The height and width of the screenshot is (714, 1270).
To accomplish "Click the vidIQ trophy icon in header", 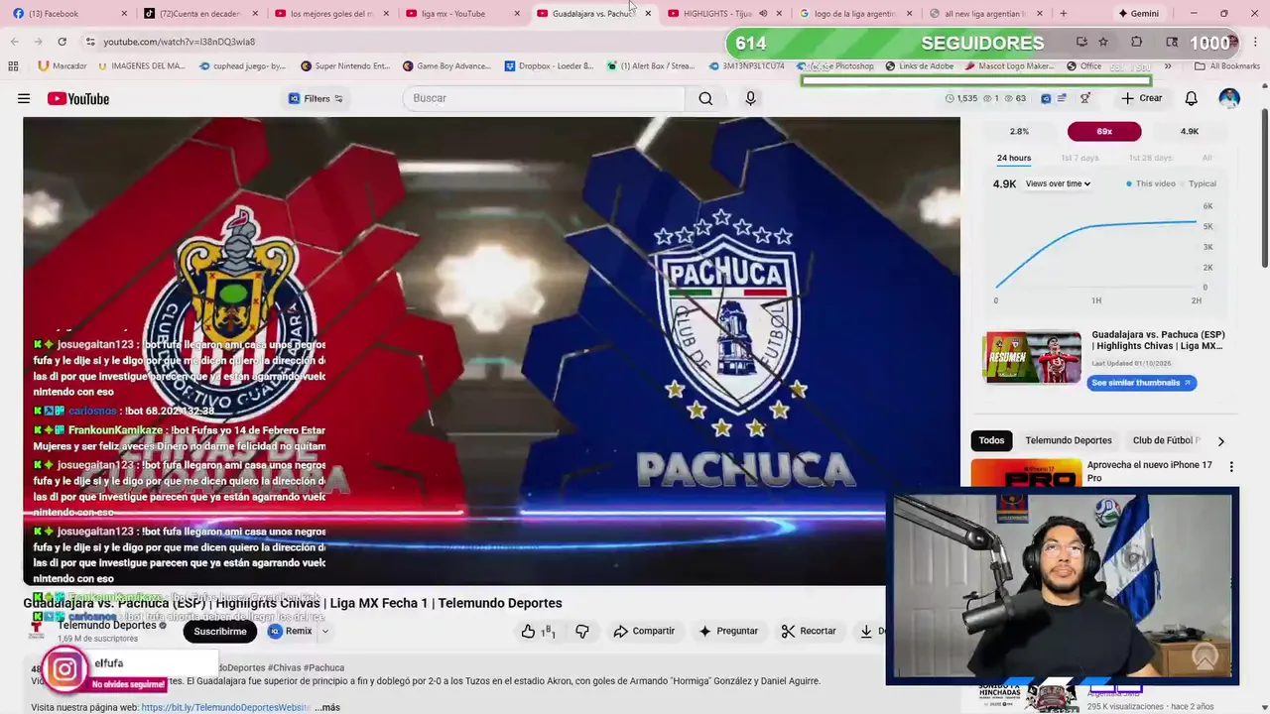I will coord(1084,98).
